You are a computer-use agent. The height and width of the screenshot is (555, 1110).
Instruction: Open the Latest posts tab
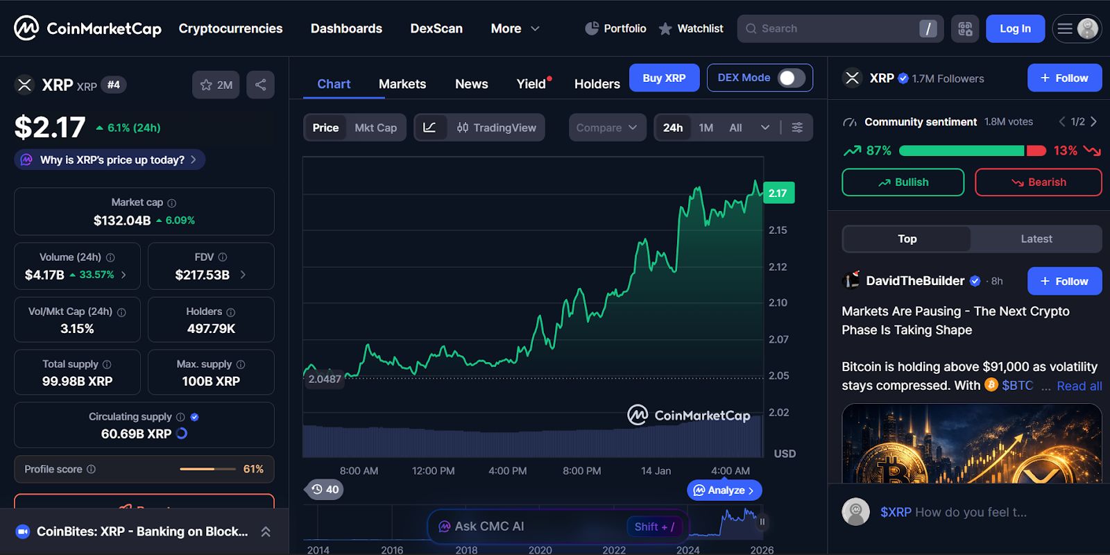1036,239
